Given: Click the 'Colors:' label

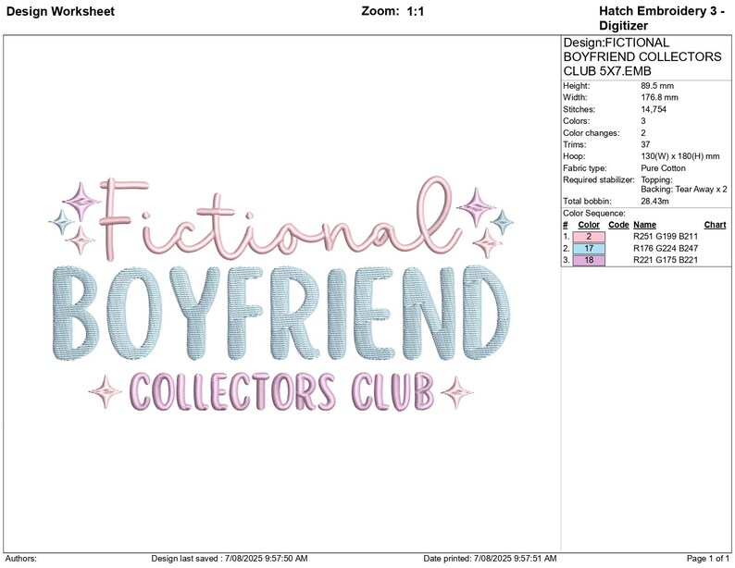Looking at the screenshot, I should (x=576, y=121).
